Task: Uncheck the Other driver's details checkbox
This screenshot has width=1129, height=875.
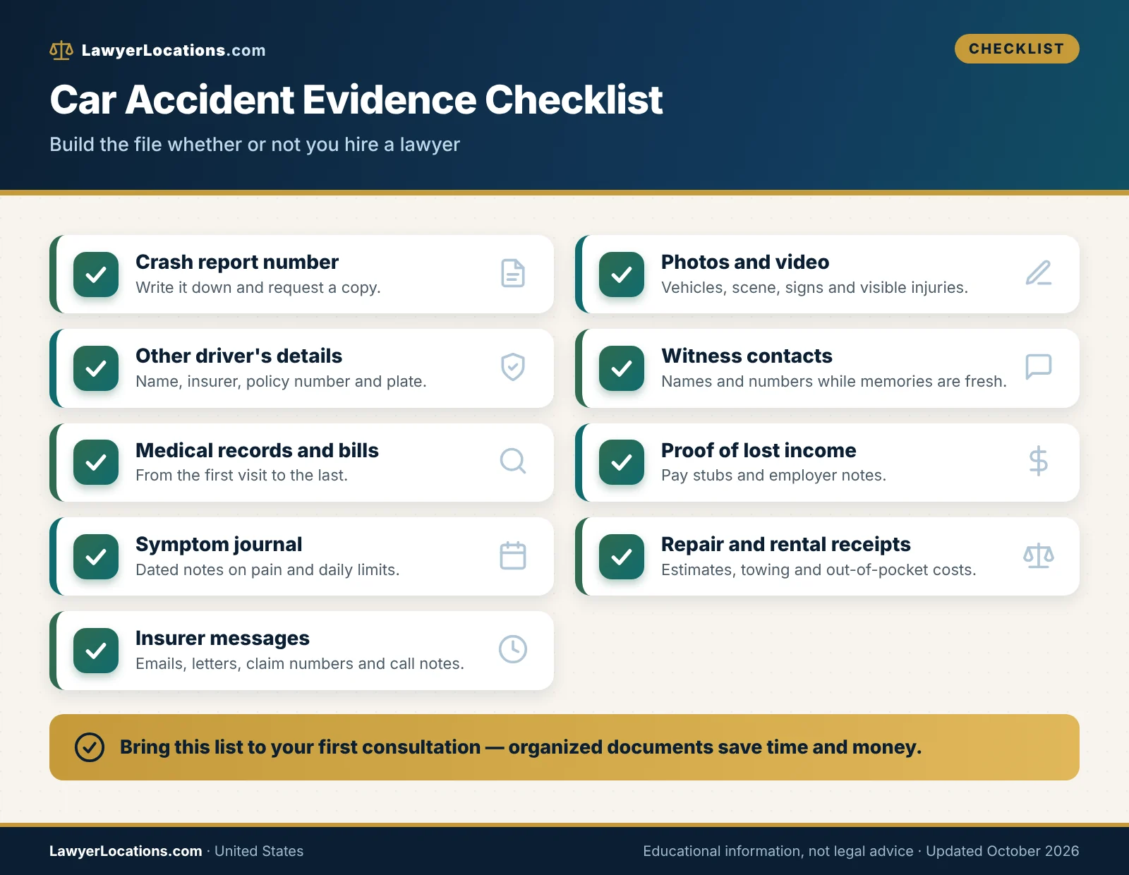Action: point(96,368)
